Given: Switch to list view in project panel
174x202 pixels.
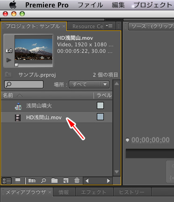Looking at the screenshot, I should click(x=7, y=181).
